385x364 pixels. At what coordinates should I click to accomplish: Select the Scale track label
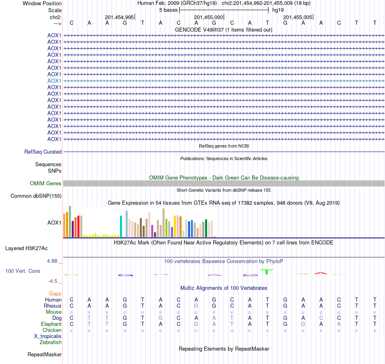(55, 10)
